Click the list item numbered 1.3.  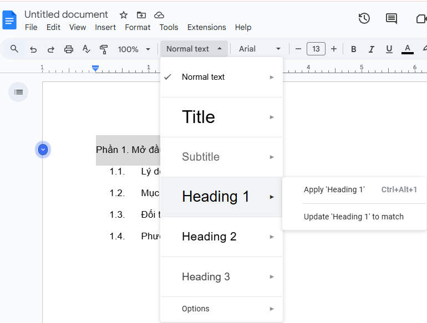135,215
